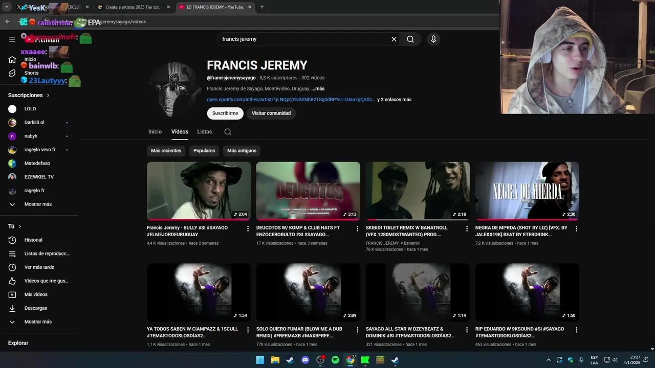
Task: Play the Francis Jeremy - BULLY thumbnail
Action: point(199,191)
